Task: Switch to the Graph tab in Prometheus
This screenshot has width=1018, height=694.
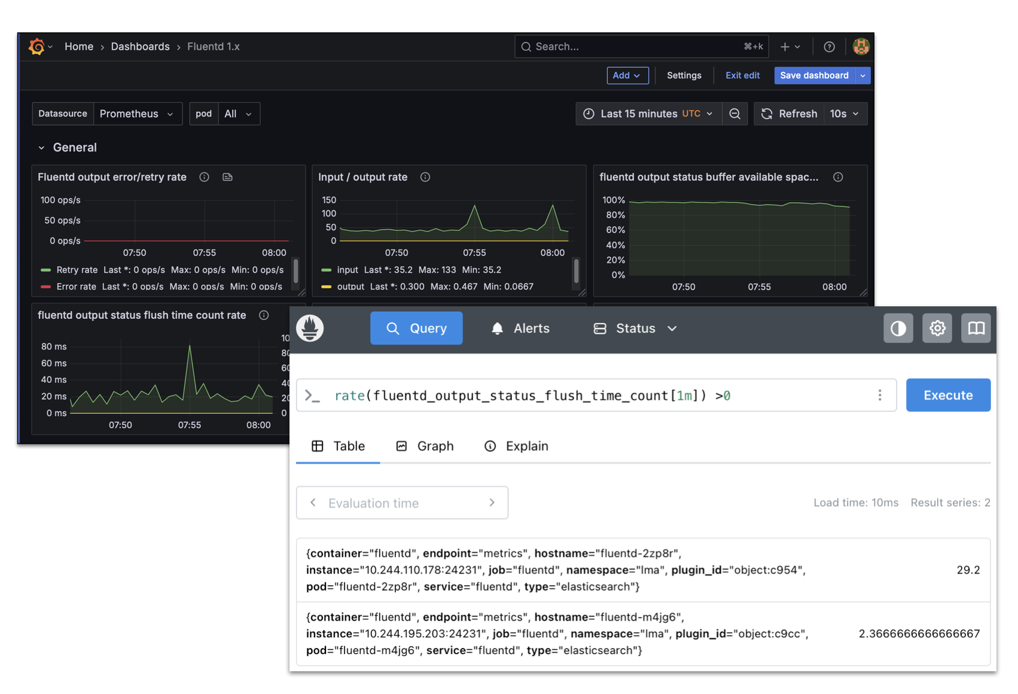Action: [x=426, y=446]
